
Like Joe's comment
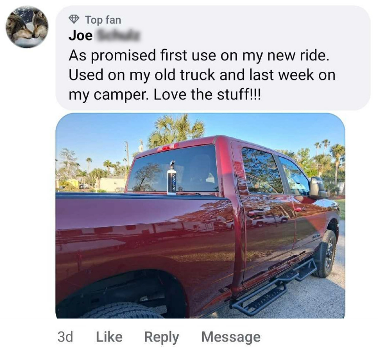click(x=109, y=337)
